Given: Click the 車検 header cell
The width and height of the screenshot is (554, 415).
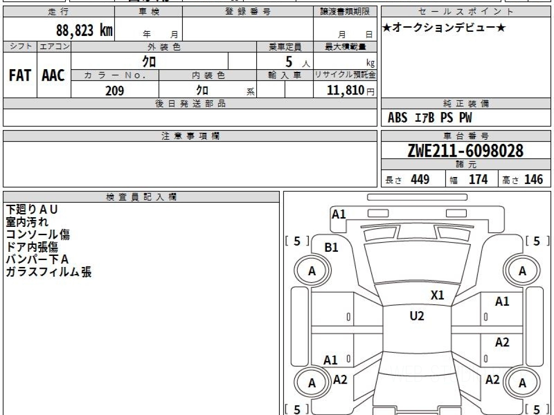Looking at the screenshot, I should (149, 12).
